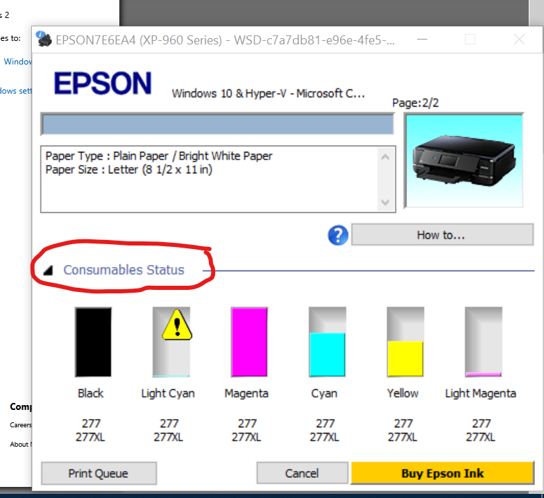The image size is (544, 498).
Task: Click the Careers link in background page
Action: pyautogui.click(x=21, y=424)
